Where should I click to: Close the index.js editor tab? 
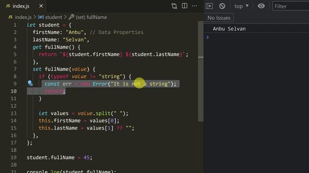point(41,6)
